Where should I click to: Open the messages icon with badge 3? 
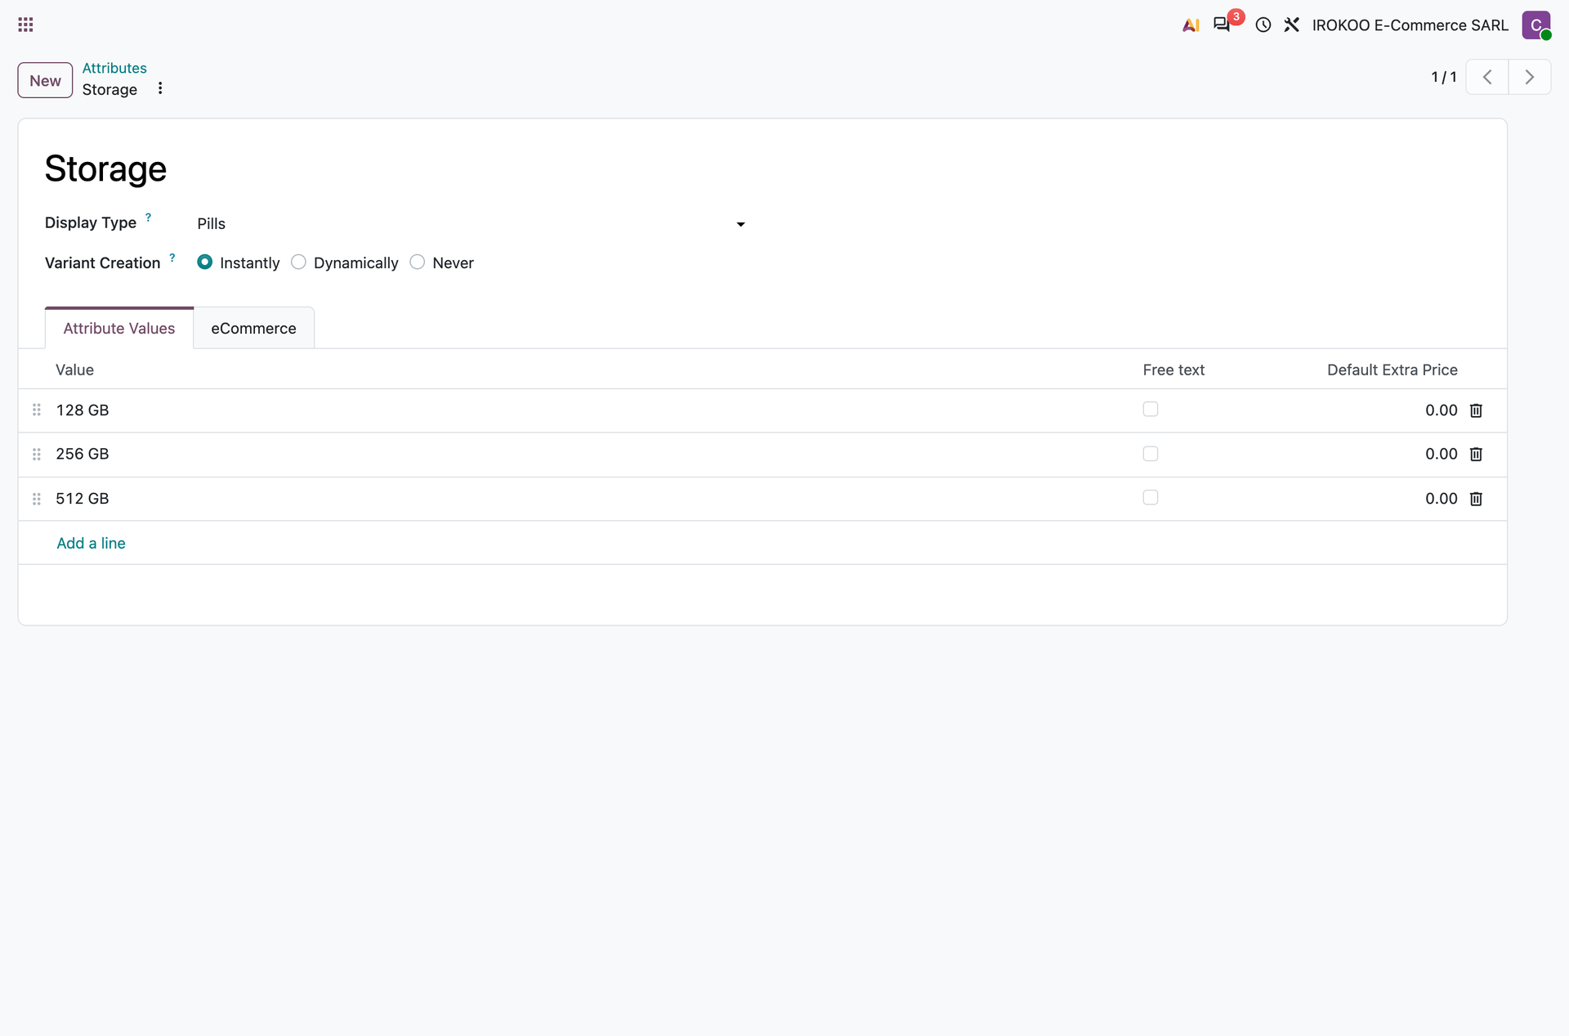[1222, 25]
